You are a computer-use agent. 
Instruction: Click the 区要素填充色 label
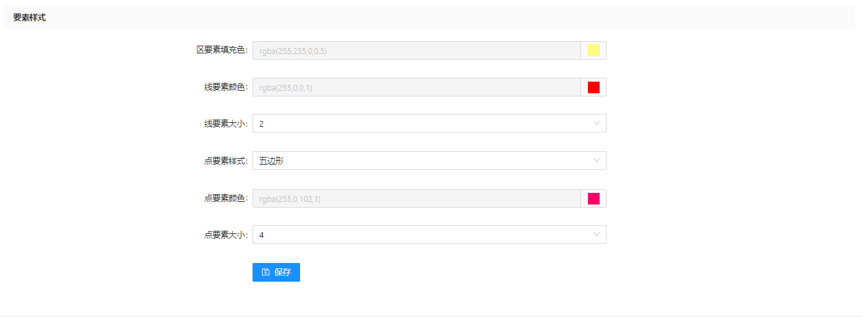222,50
